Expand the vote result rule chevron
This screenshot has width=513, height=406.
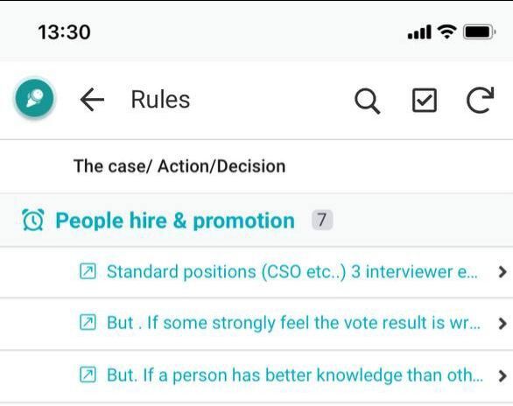coord(502,323)
